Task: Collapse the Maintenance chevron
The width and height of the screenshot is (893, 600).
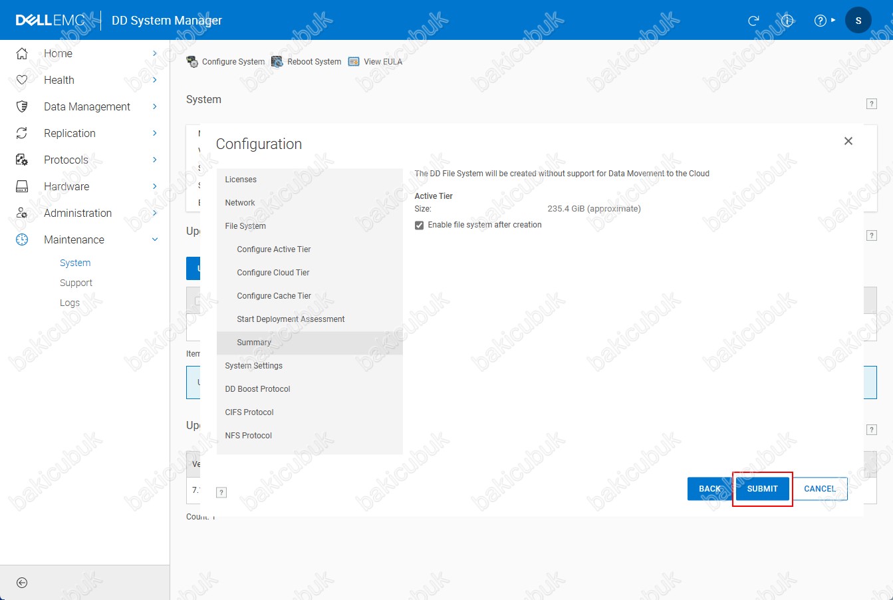Action: 155,239
